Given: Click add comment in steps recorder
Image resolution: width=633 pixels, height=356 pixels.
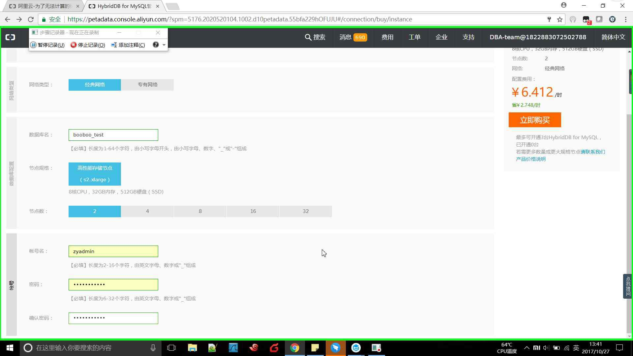Looking at the screenshot, I should (128, 45).
